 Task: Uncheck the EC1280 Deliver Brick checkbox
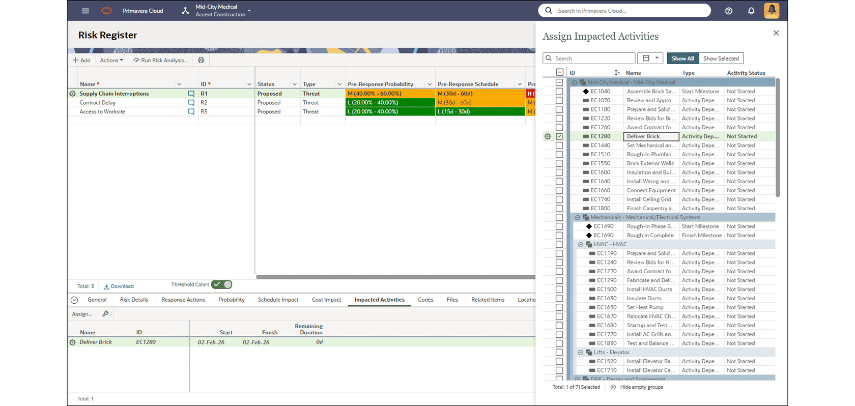tap(559, 136)
